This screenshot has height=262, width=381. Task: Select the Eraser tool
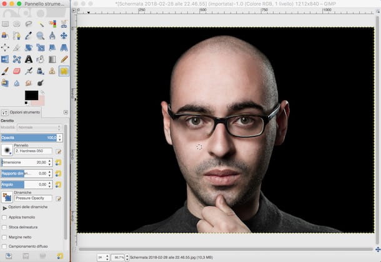17,71
